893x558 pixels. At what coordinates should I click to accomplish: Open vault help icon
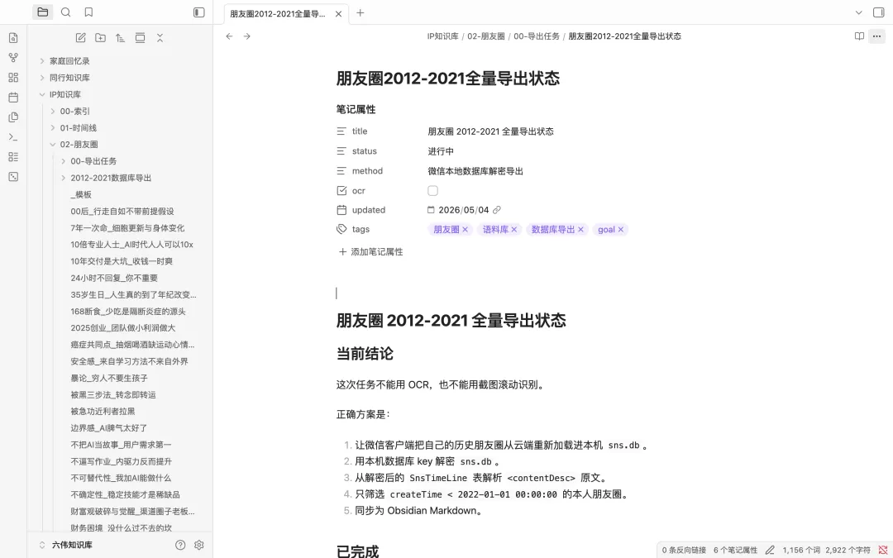(x=180, y=545)
